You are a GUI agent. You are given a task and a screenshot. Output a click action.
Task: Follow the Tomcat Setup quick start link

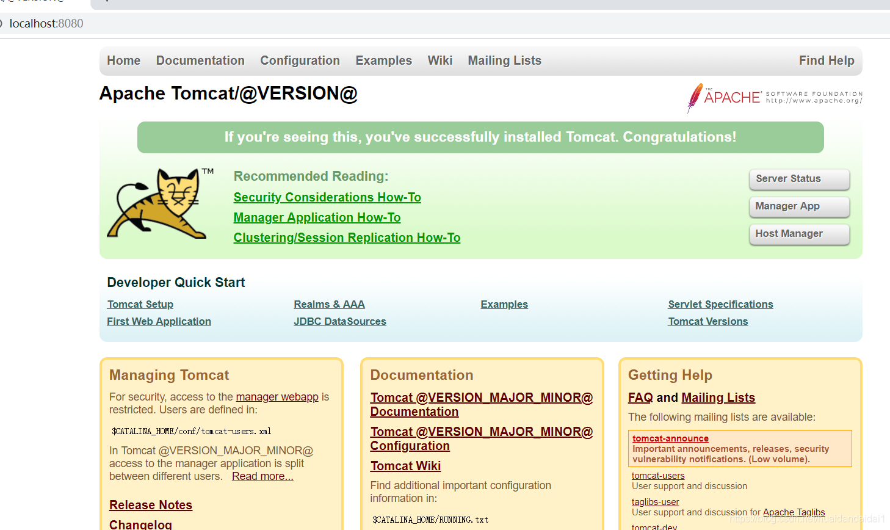tap(140, 304)
